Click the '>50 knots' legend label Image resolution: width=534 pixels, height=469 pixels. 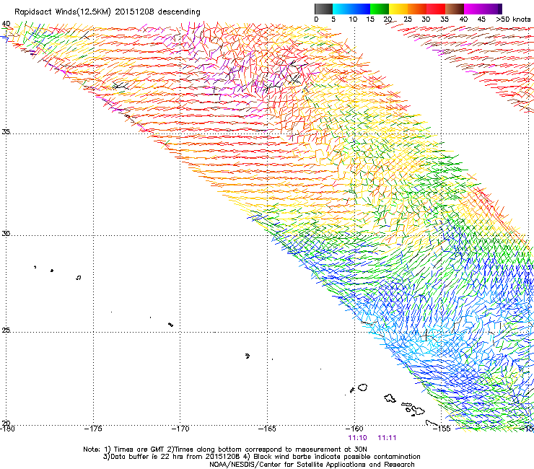point(514,19)
